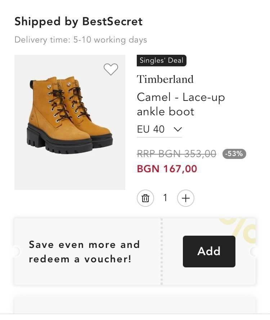270x320 pixels.
Task: Click the struck-through RRP BGN 353,00 price
Action: (176, 154)
